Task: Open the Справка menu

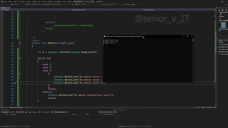Action: point(69,1)
